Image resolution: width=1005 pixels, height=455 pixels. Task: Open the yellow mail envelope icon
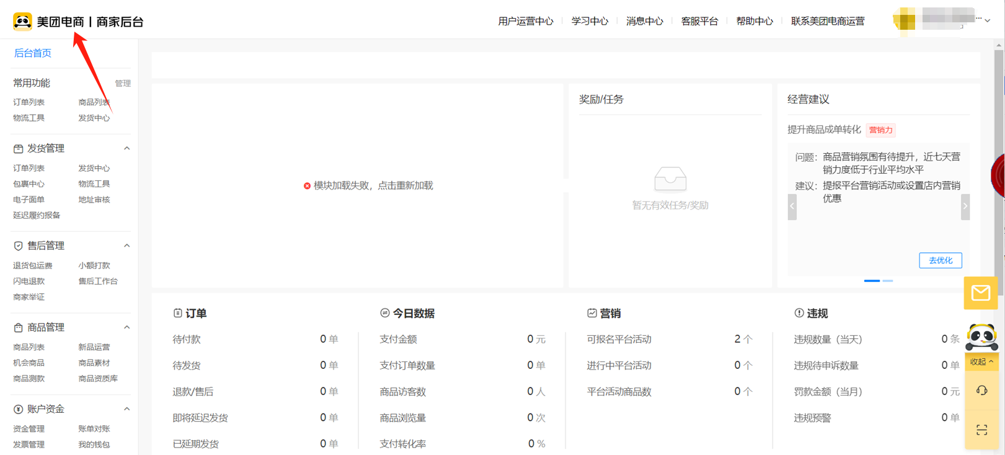pyautogui.click(x=980, y=293)
